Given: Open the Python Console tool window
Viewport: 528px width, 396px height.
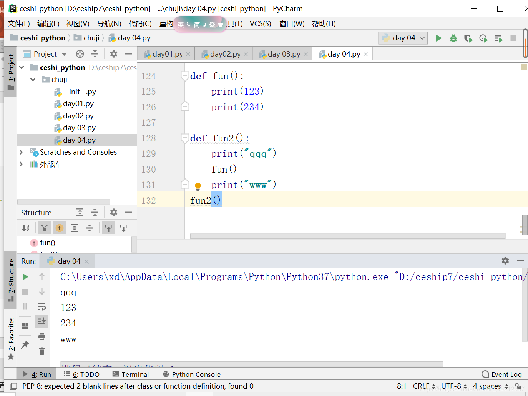Looking at the screenshot, I should (x=191, y=374).
